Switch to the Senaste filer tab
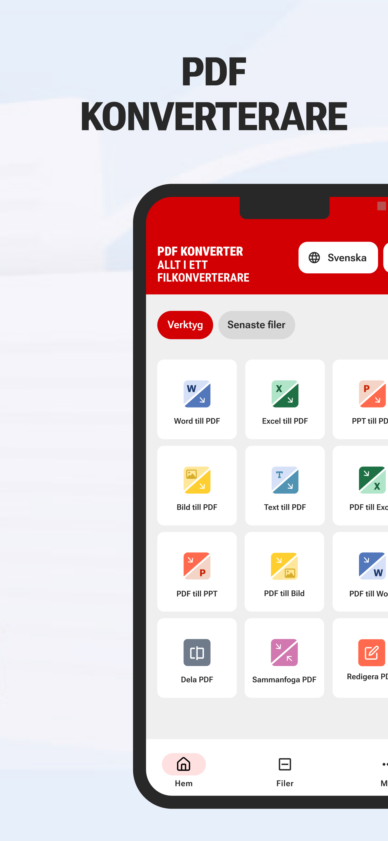388x841 pixels. [x=256, y=325]
